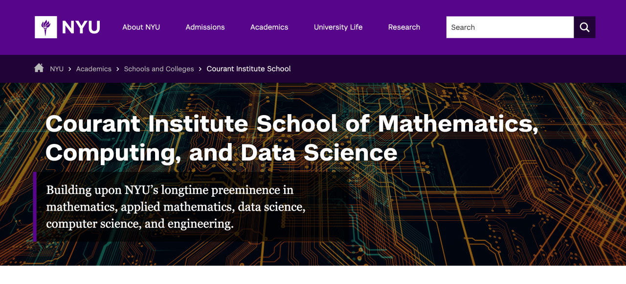
Task: Click the Courant Institute School page heading
Action: (x=291, y=138)
